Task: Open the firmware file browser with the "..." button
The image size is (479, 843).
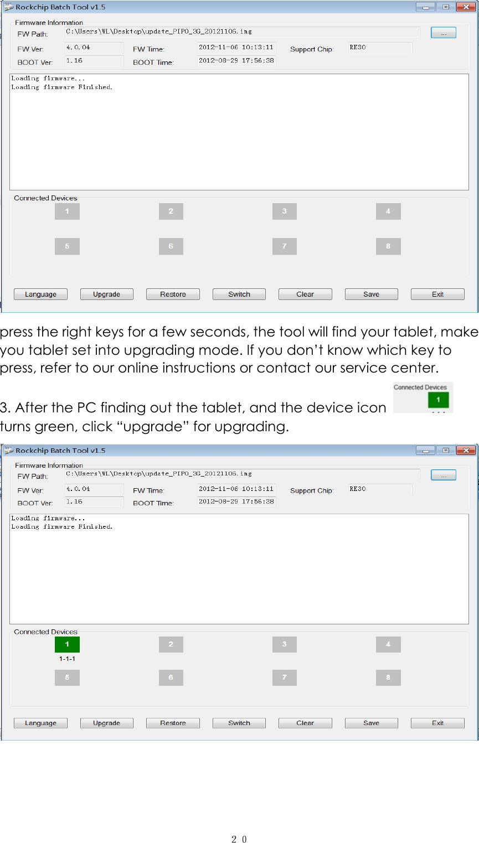Action: point(442,32)
